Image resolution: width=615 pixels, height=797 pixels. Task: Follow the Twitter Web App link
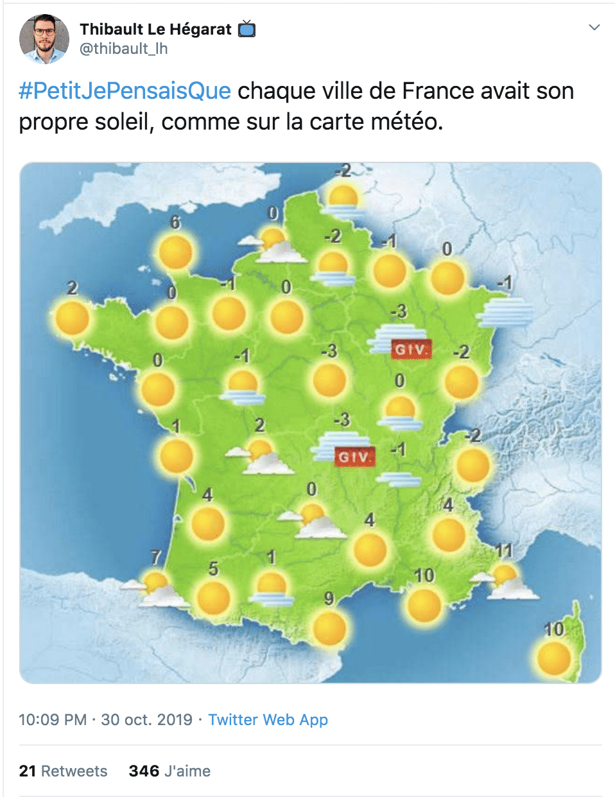point(268,719)
